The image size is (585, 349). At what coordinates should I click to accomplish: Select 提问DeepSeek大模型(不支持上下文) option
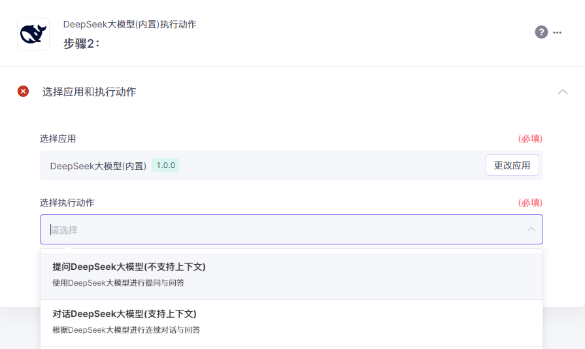292,276
